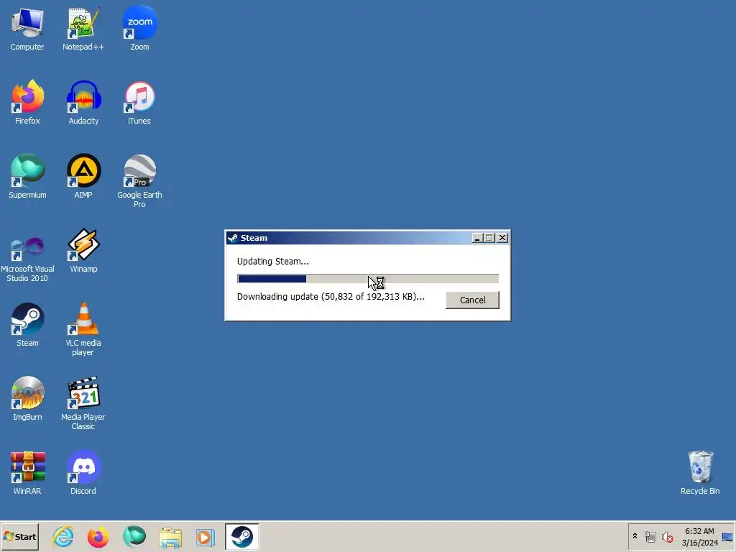Image resolution: width=736 pixels, height=552 pixels.
Task: Select the Firefox desktop shortcut
Action: tap(27, 103)
